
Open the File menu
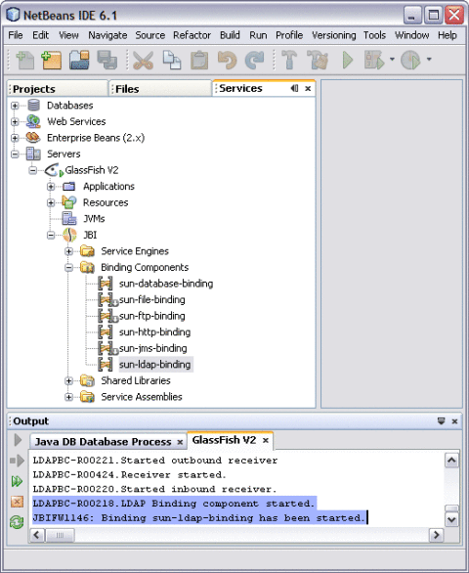pyautogui.click(x=16, y=35)
